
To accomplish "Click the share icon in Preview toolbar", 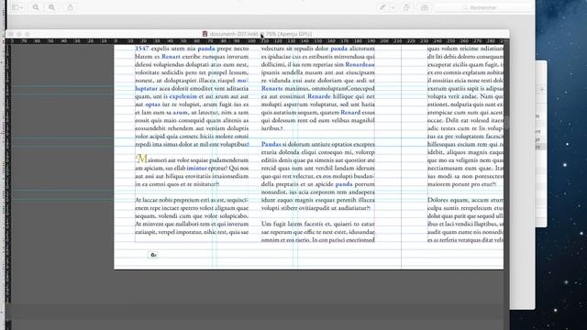I will [x=71, y=7].
